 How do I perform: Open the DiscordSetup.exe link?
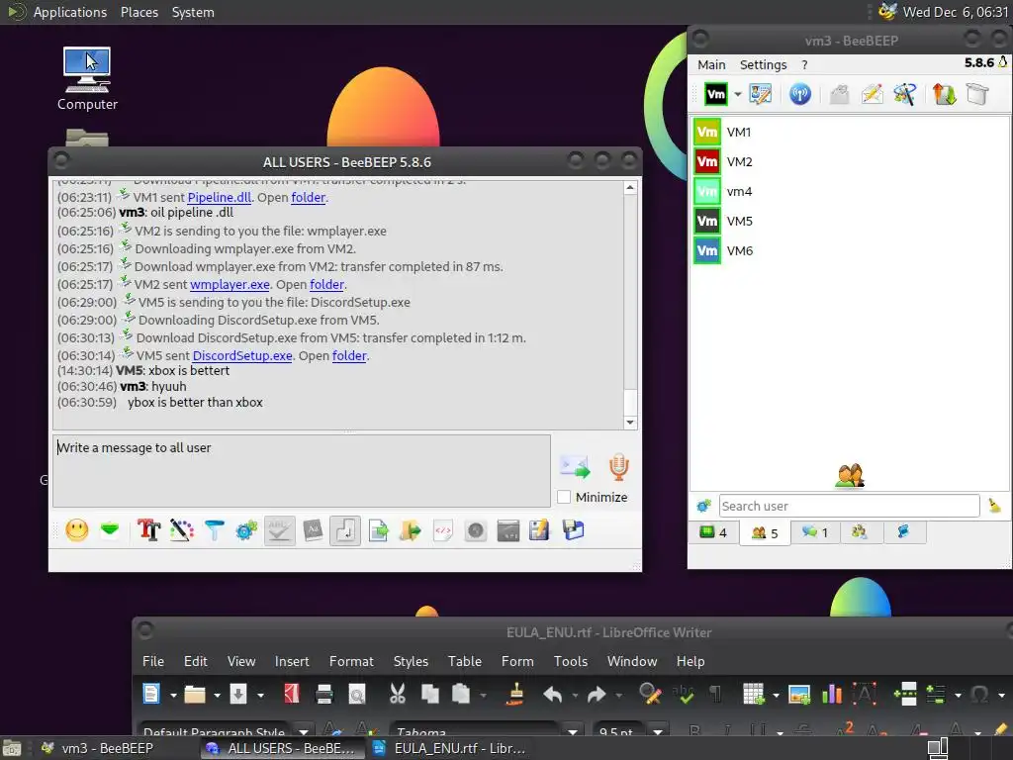point(242,355)
